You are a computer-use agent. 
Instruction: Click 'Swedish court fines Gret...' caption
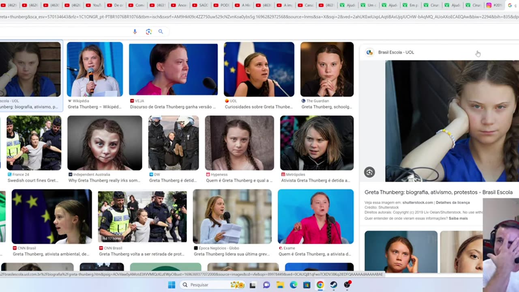click(x=33, y=180)
